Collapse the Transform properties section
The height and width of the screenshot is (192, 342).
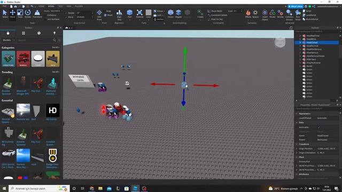(x=297, y=144)
